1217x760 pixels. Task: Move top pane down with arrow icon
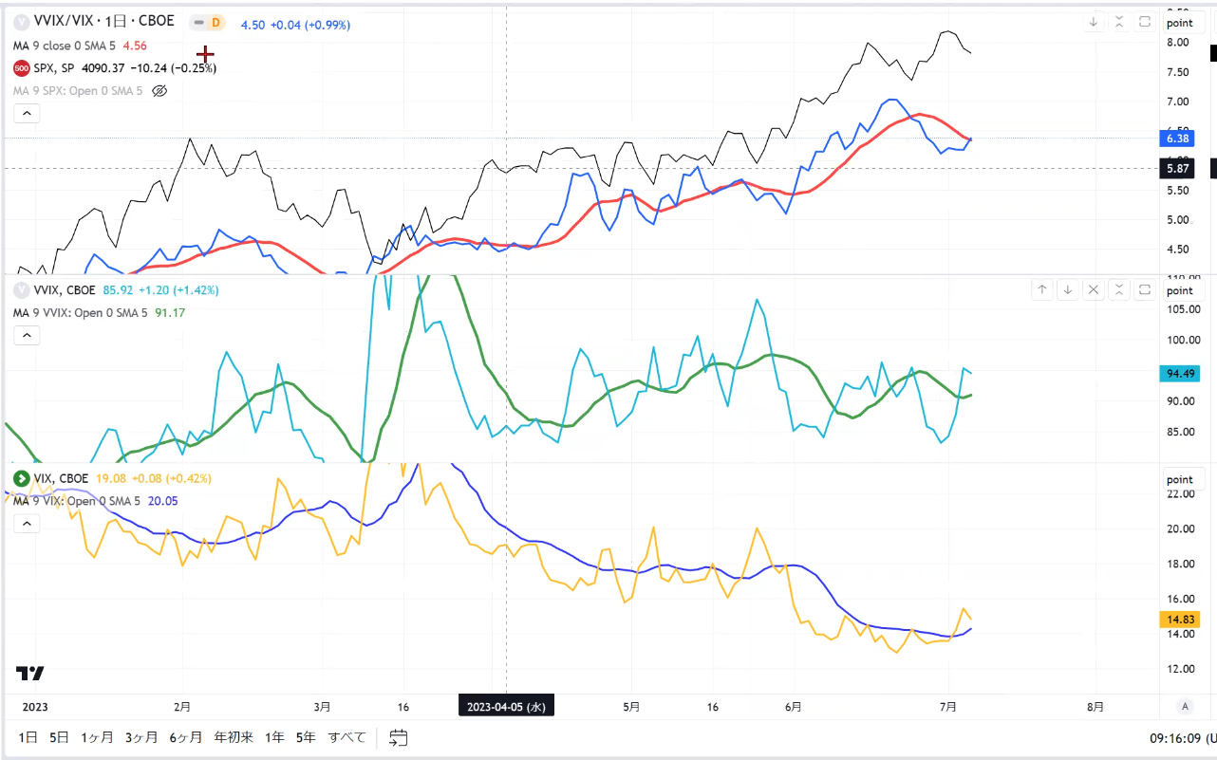(1094, 22)
